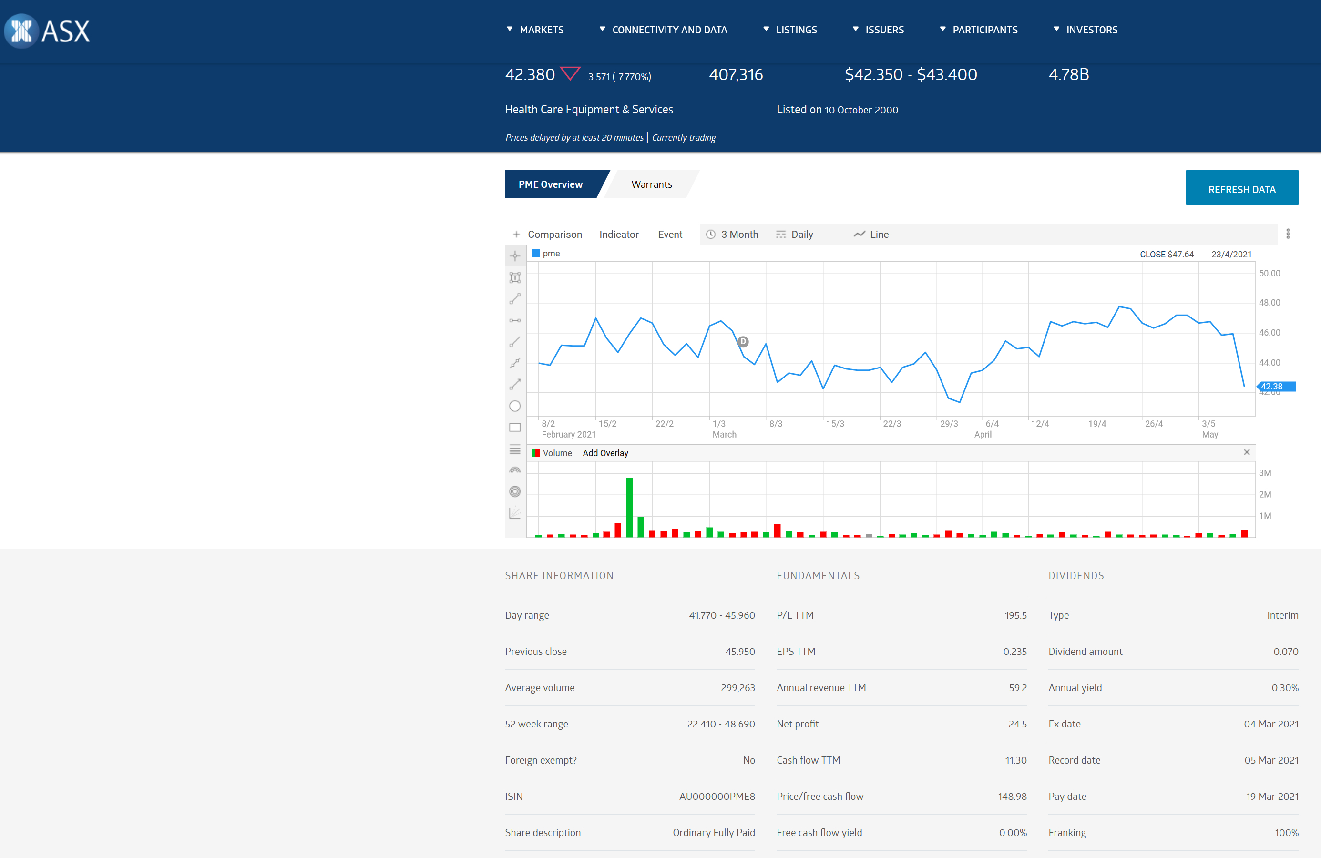This screenshot has width=1321, height=858.
Task: Click the Day range value 41.770 - 45.960
Action: (x=722, y=615)
